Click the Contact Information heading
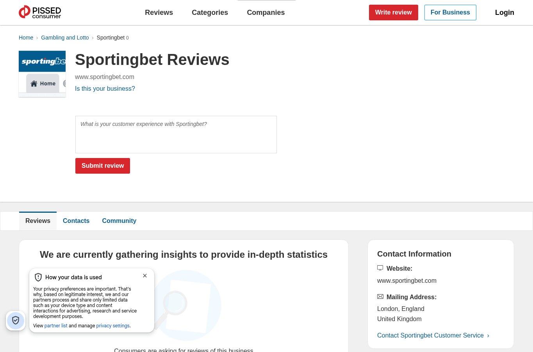The height and width of the screenshot is (352, 533). (x=414, y=254)
